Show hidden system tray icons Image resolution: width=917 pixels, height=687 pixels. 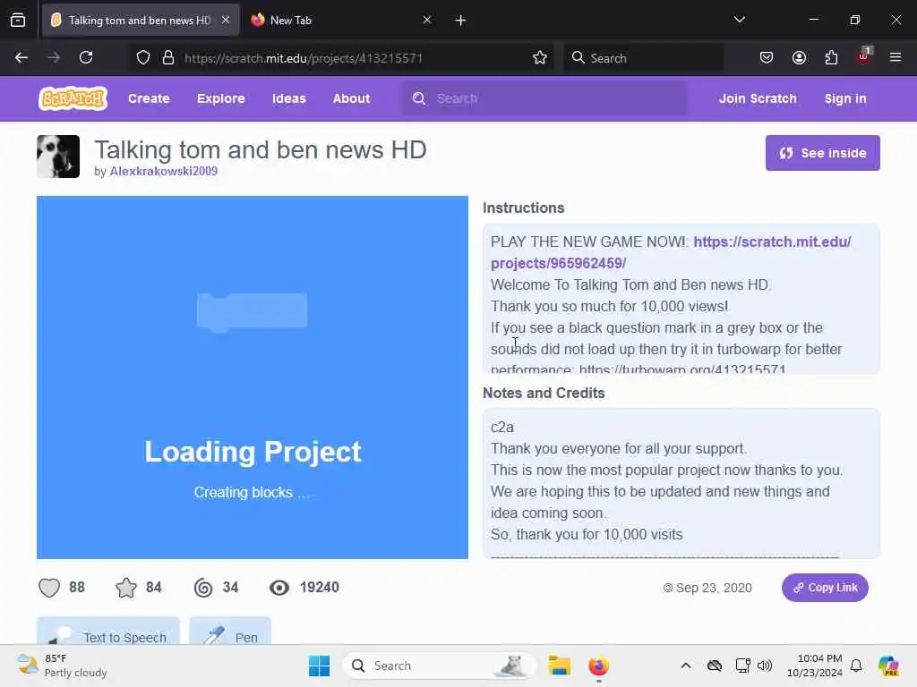685,666
